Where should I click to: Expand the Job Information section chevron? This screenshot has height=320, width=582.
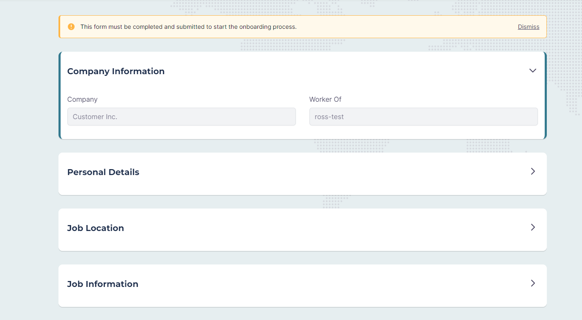pyautogui.click(x=533, y=283)
